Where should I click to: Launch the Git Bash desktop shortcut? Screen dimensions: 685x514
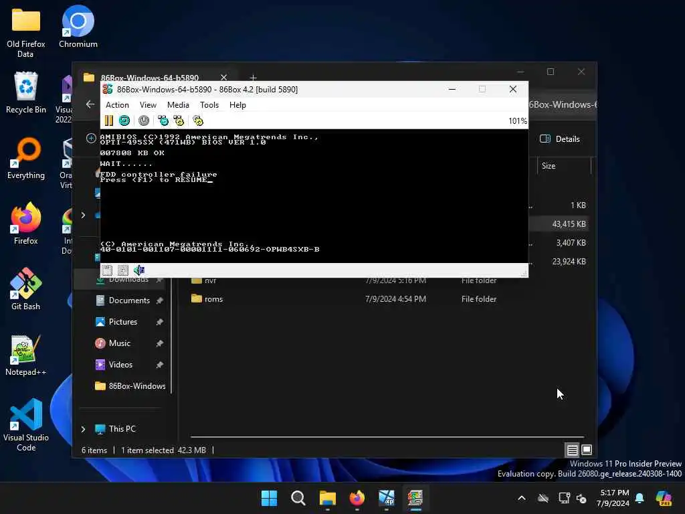[x=26, y=289]
